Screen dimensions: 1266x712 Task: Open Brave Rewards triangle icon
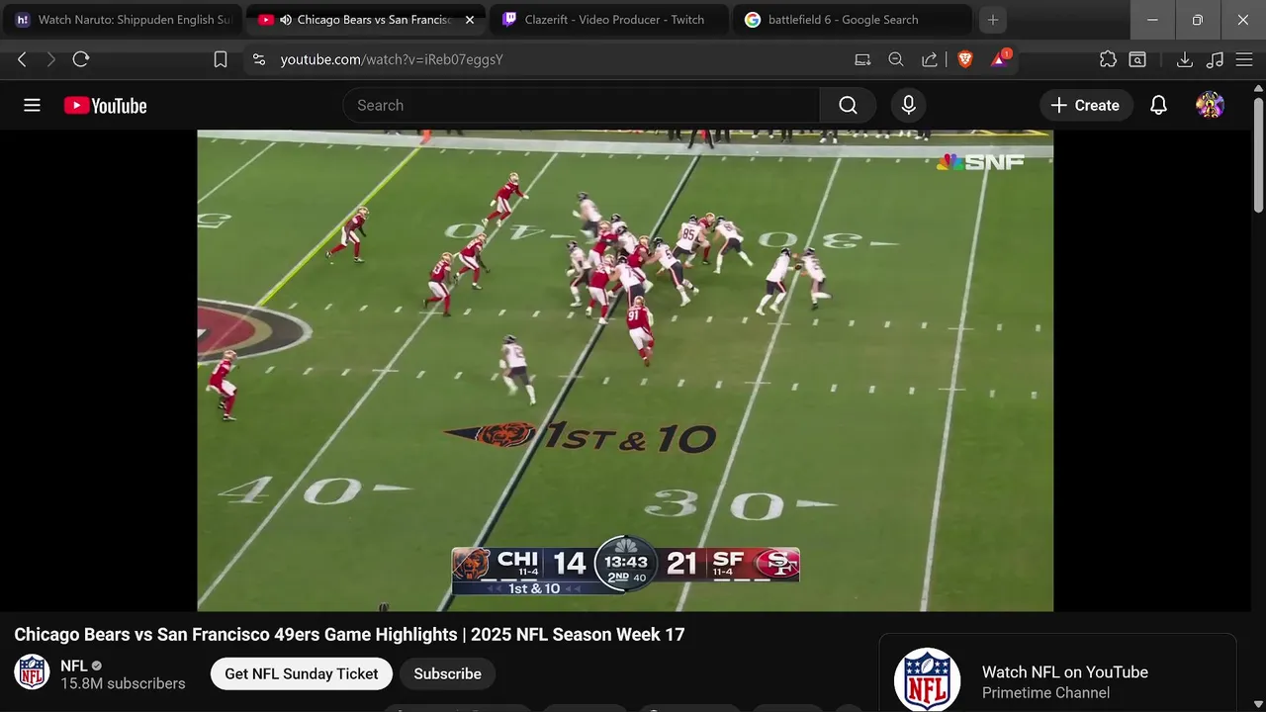1000,59
